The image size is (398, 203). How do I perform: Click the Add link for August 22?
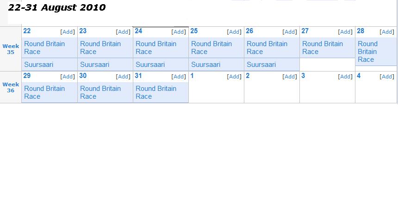(68, 32)
